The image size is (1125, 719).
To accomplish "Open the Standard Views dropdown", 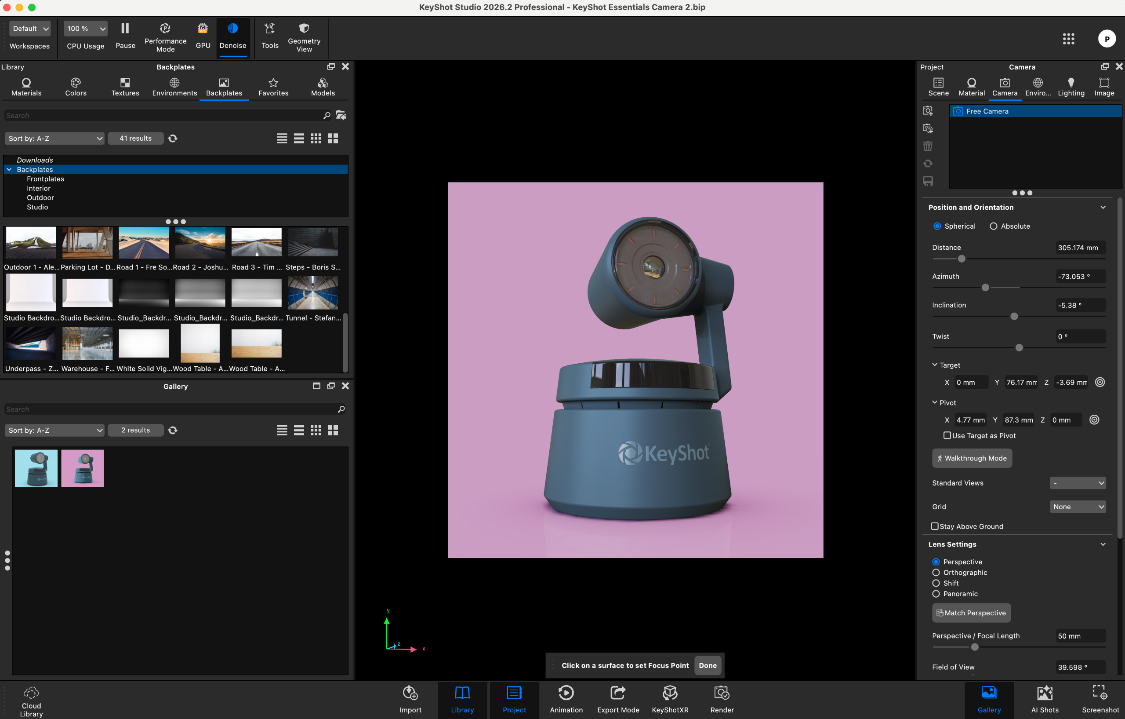I will (x=1078, y=483).
